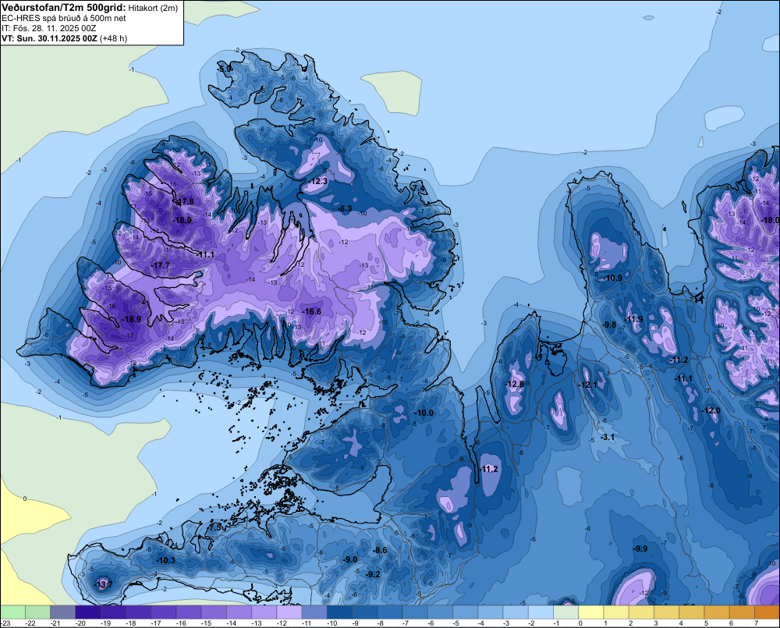Click the -9.9 temperature label
The image size is (780, 628).
pyautogui.click(x=640, y=548)
